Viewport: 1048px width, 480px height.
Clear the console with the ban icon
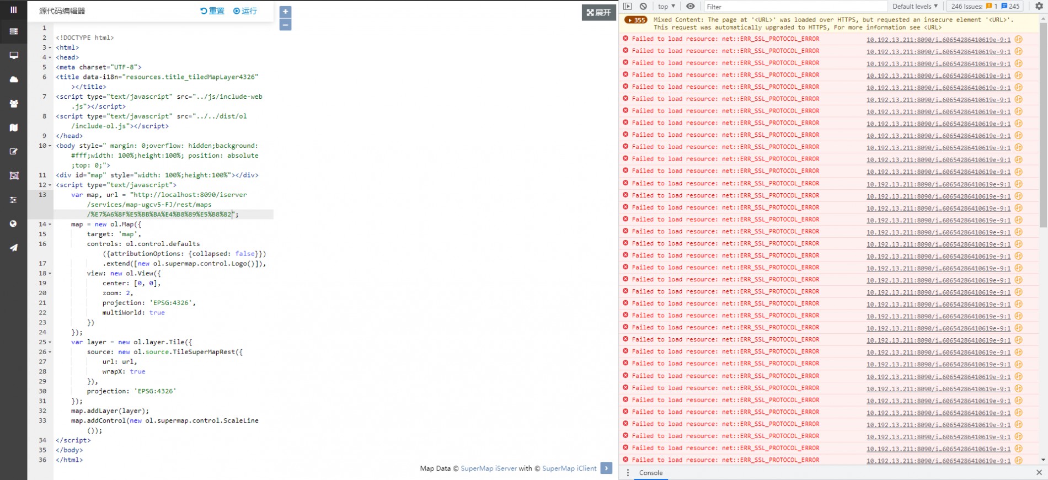(x=643, y=7)
